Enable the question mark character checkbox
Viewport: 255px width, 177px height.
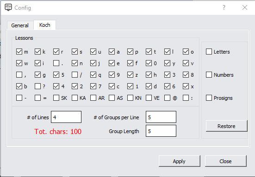point(37,86)
